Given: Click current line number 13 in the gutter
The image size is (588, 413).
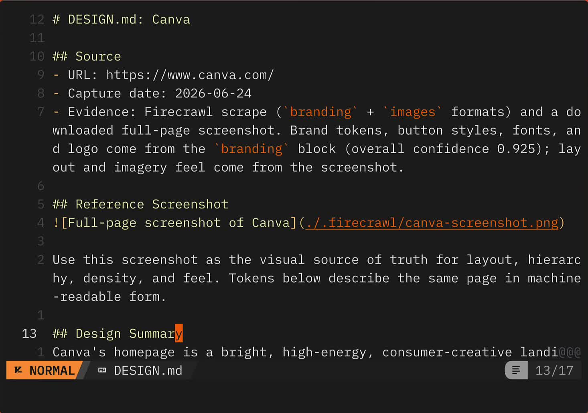Looking at the screenshot, I should coord(29,333).
